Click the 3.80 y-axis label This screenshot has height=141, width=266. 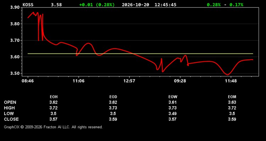coord(15,24)
